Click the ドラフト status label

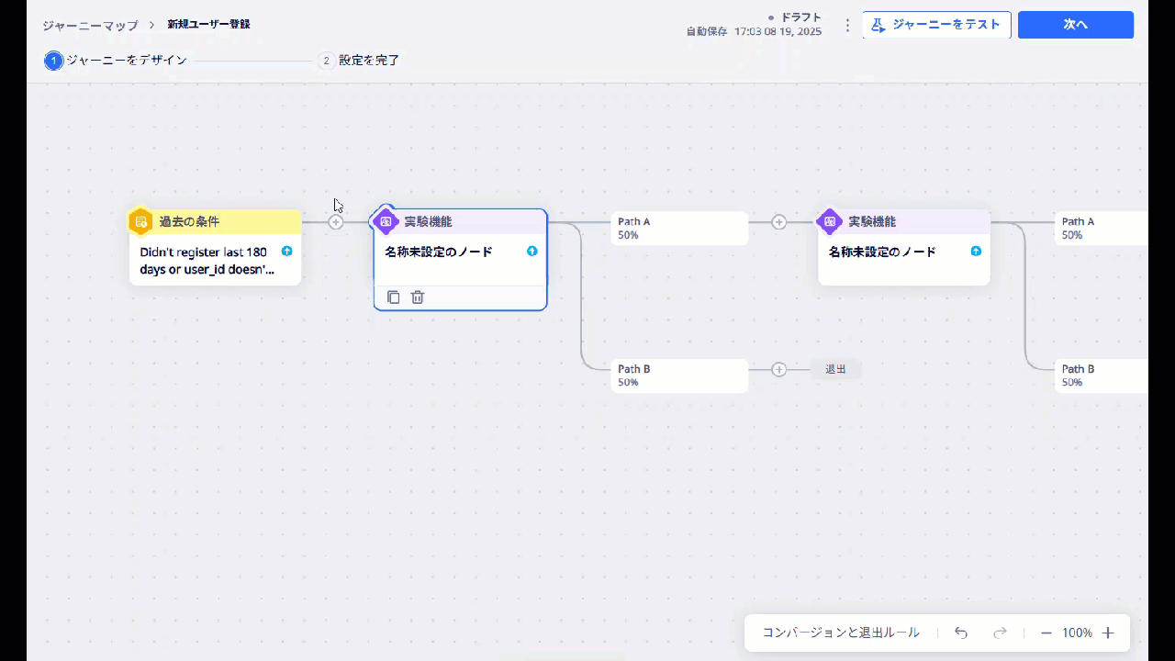click(x=801, y=17)
